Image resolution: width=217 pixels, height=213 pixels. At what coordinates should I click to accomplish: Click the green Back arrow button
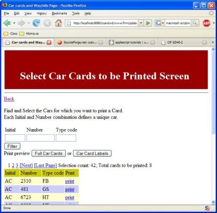(x=7, y=23)
